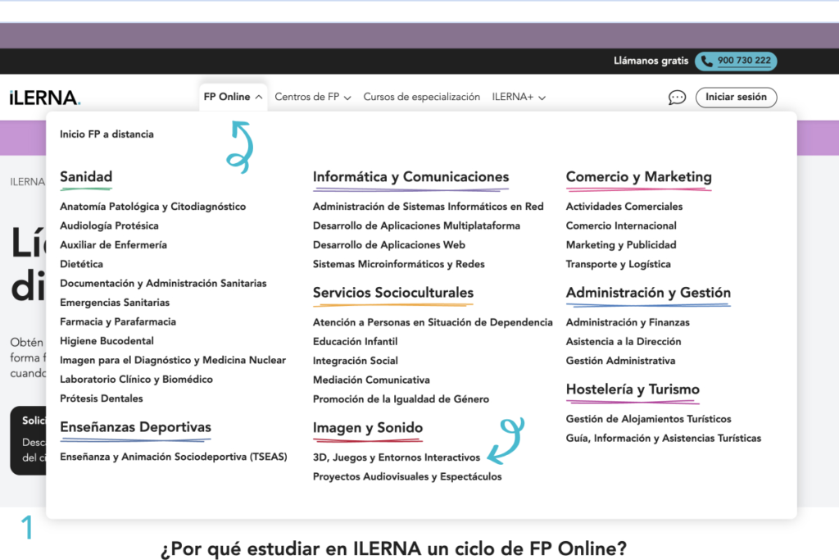Viewport: 839px width, 560px height.
Task: Select Sistemas Microinformáticos y Redes
Action: [399, 264]
